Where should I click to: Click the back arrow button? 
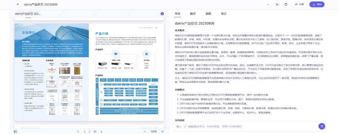pyautogui.click(x=18, y=4)
